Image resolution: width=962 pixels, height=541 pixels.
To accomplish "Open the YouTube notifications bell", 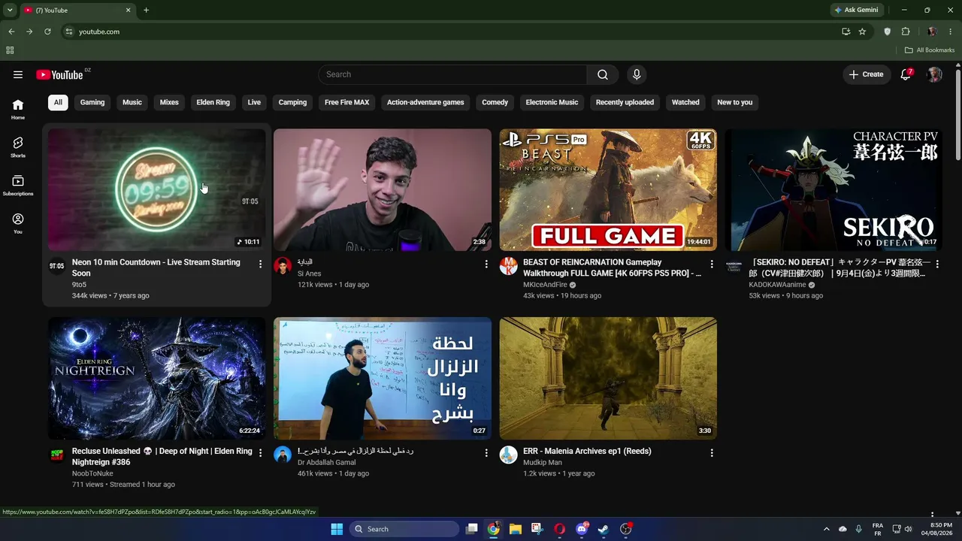I will [906, 74].
